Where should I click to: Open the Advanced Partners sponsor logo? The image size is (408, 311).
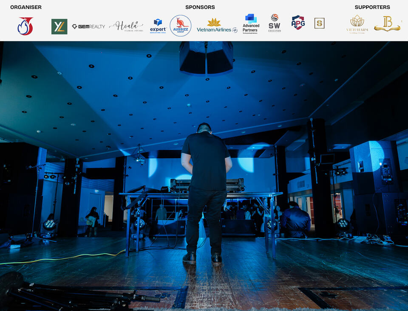[251, 24]
